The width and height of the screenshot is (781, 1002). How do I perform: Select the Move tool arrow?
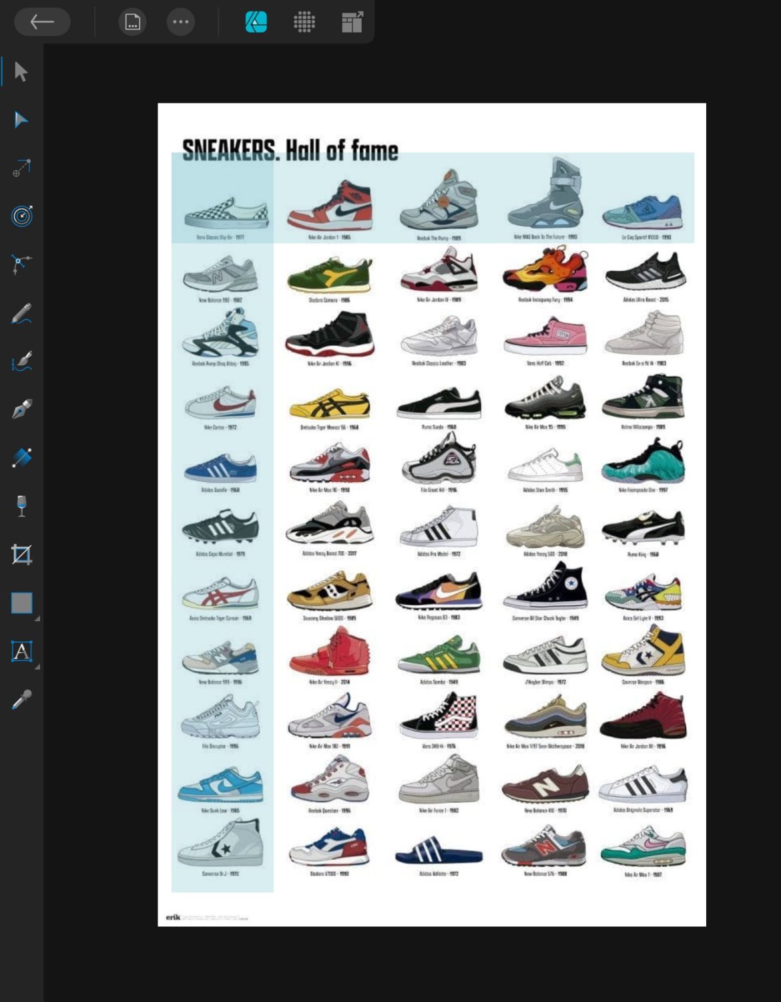[21, 71]
